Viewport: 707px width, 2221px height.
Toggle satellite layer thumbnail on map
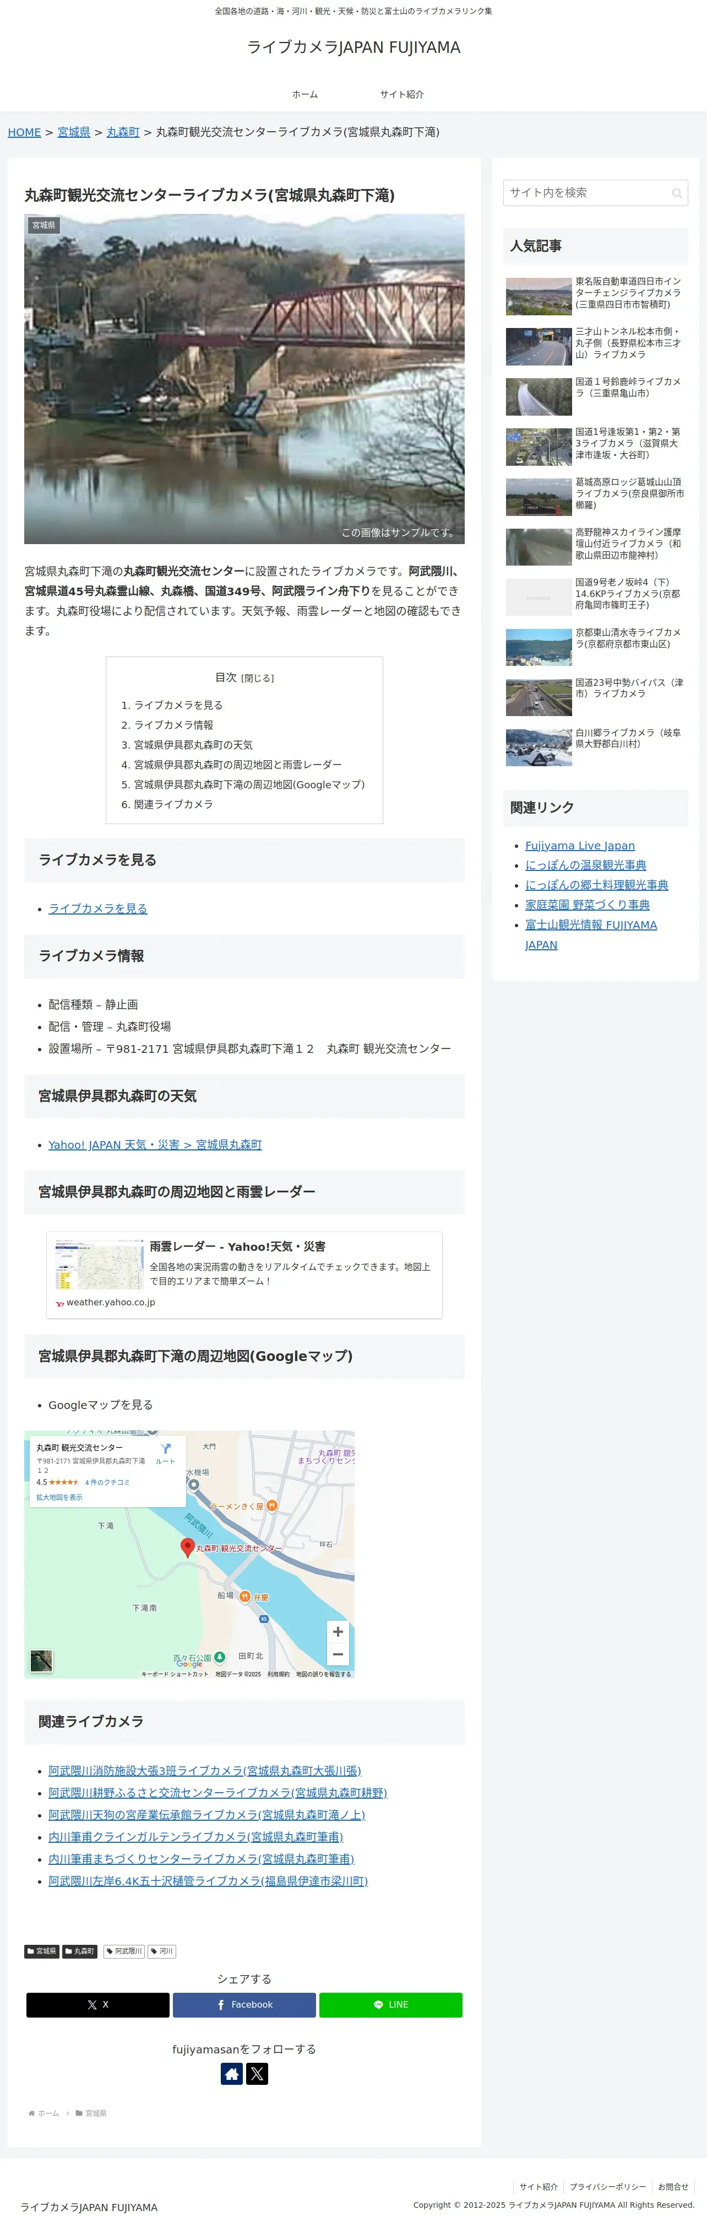[x=41, y=1660]
